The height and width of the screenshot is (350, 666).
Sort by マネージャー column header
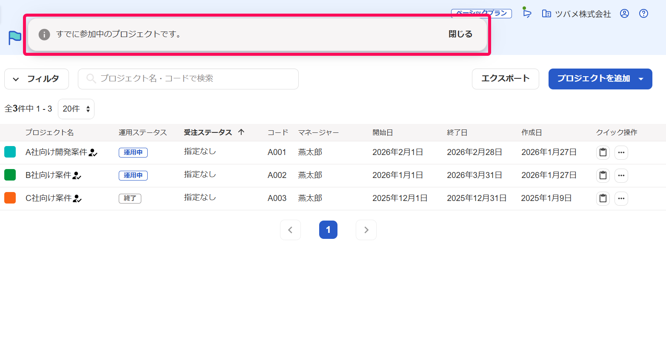pos(318,132)
